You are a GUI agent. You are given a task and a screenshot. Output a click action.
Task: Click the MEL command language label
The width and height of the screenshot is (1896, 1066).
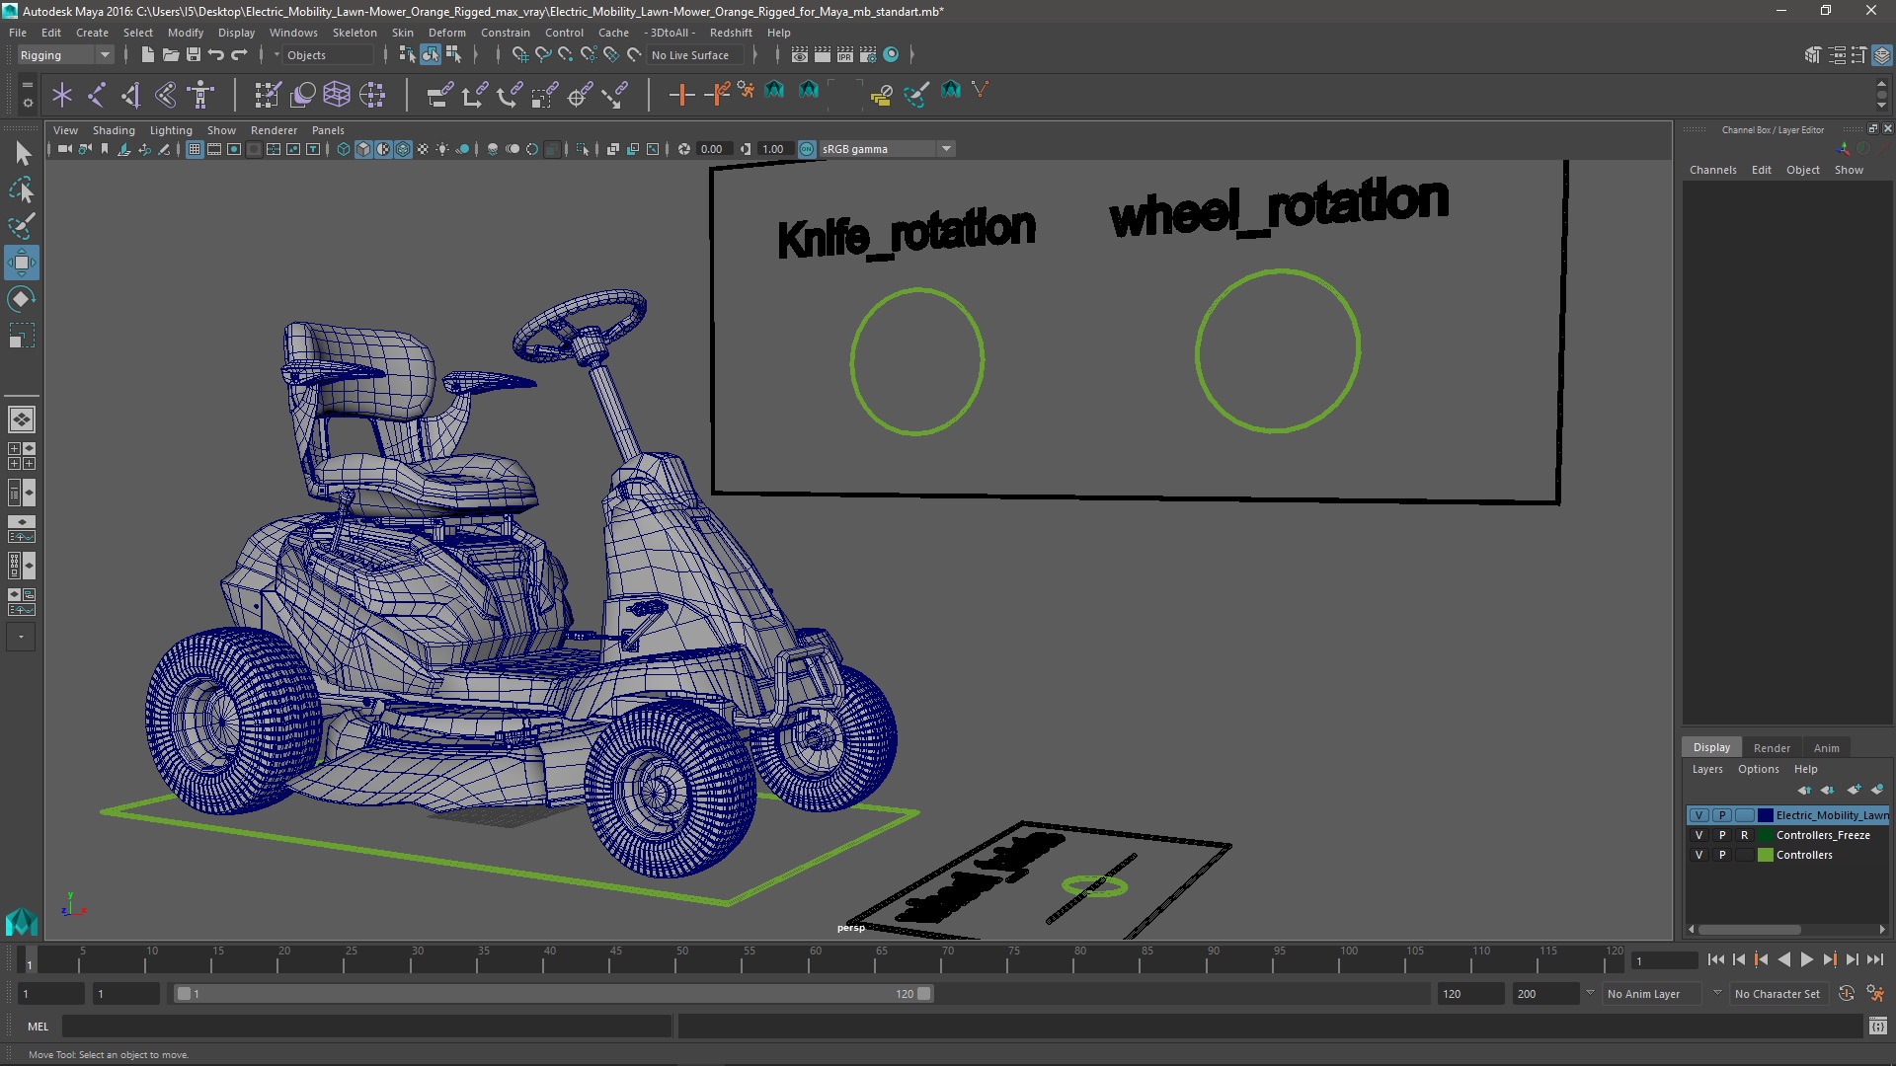click(38, 1027)
